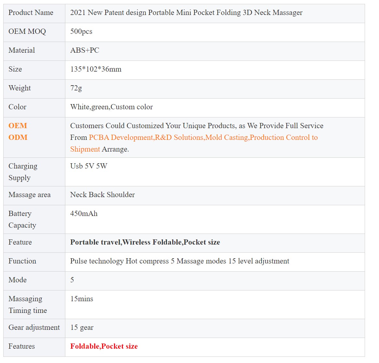Click the White,green,Custom color text
Image resolution: width=379 pixels, height=363 pixels.
click(111, 107)
